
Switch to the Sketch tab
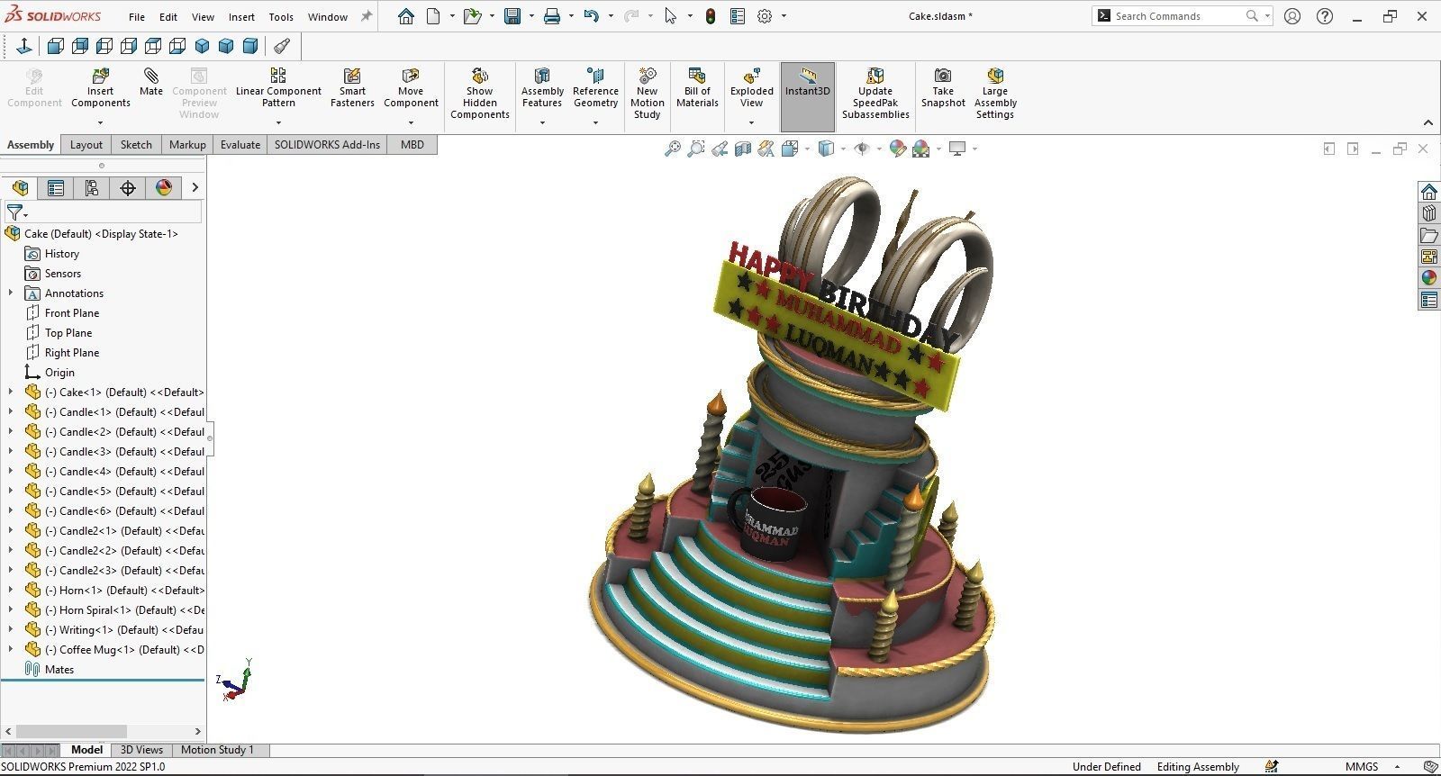(136, 145)
